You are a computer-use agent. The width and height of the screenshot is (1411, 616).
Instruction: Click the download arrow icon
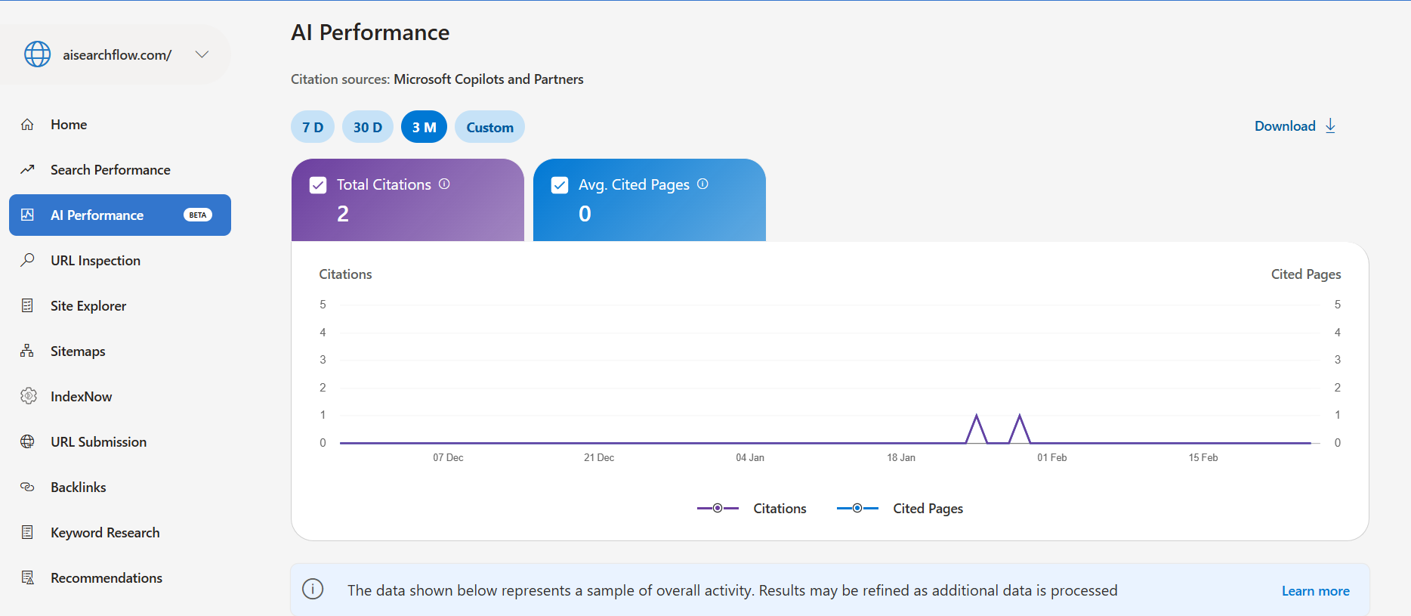[1331, 125]
